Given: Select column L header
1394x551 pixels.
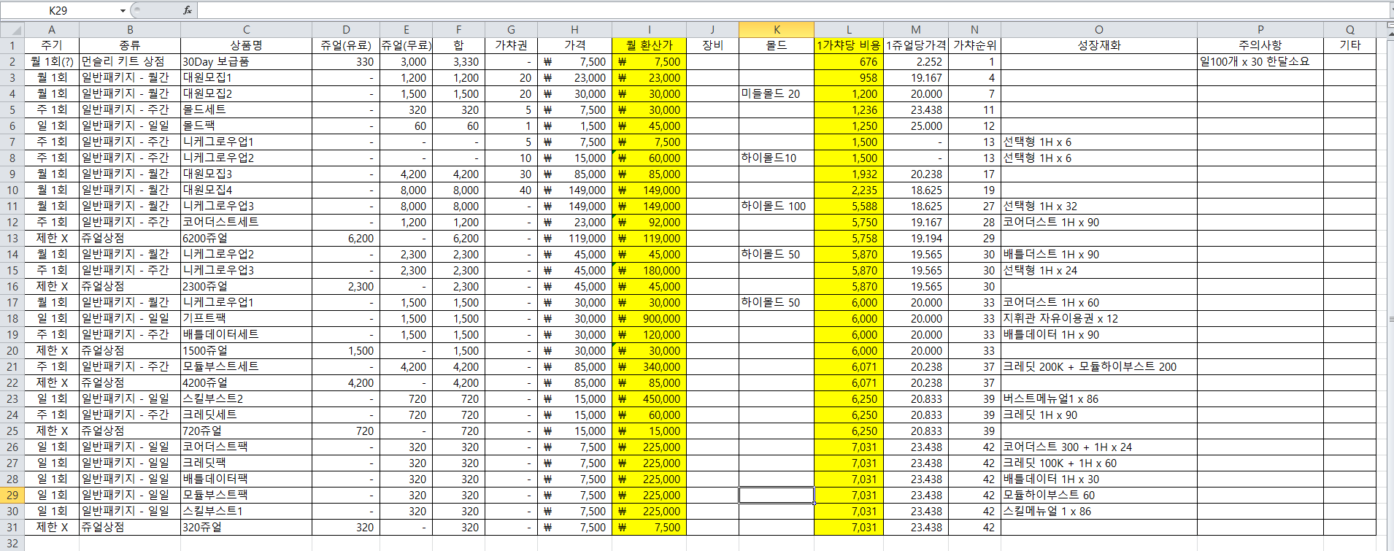Looking at the screenshot, I should click(x=848, y=30).
